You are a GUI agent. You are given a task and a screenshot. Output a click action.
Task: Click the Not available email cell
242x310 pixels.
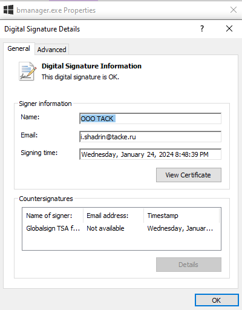click(x=105, y=228)
